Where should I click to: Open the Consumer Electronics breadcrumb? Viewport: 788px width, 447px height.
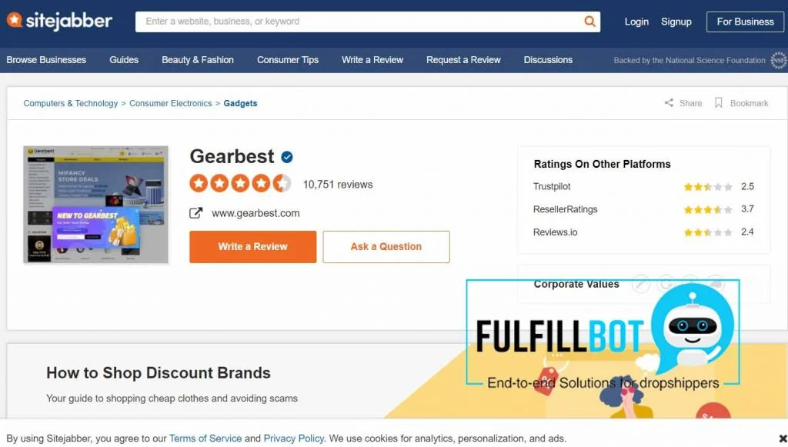(x=170, y=102)
